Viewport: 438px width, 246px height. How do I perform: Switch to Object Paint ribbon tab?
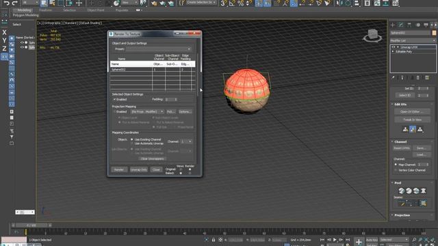[x=96, y=10]
